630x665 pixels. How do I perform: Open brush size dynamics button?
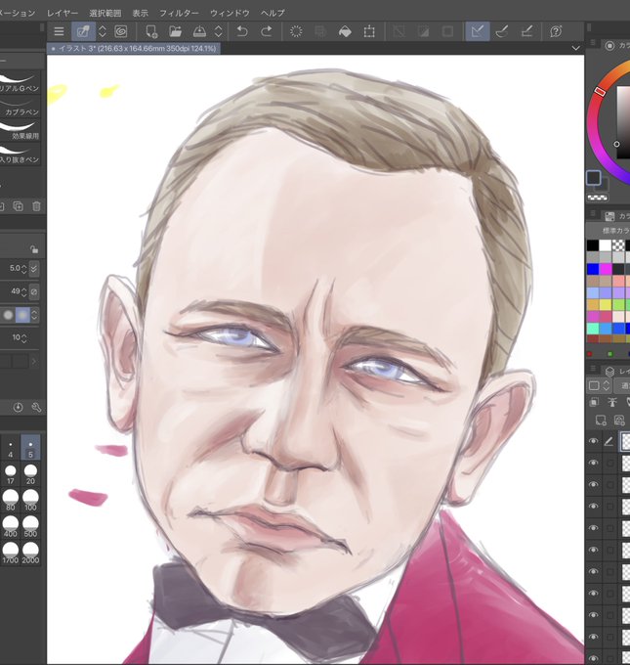tap(34, 269)
